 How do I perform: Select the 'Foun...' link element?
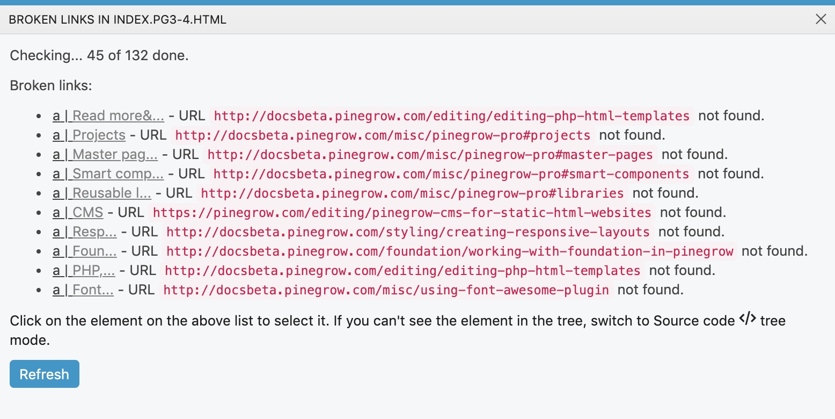pos(85,251)
